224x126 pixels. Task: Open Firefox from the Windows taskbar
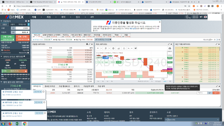[10, 124]
